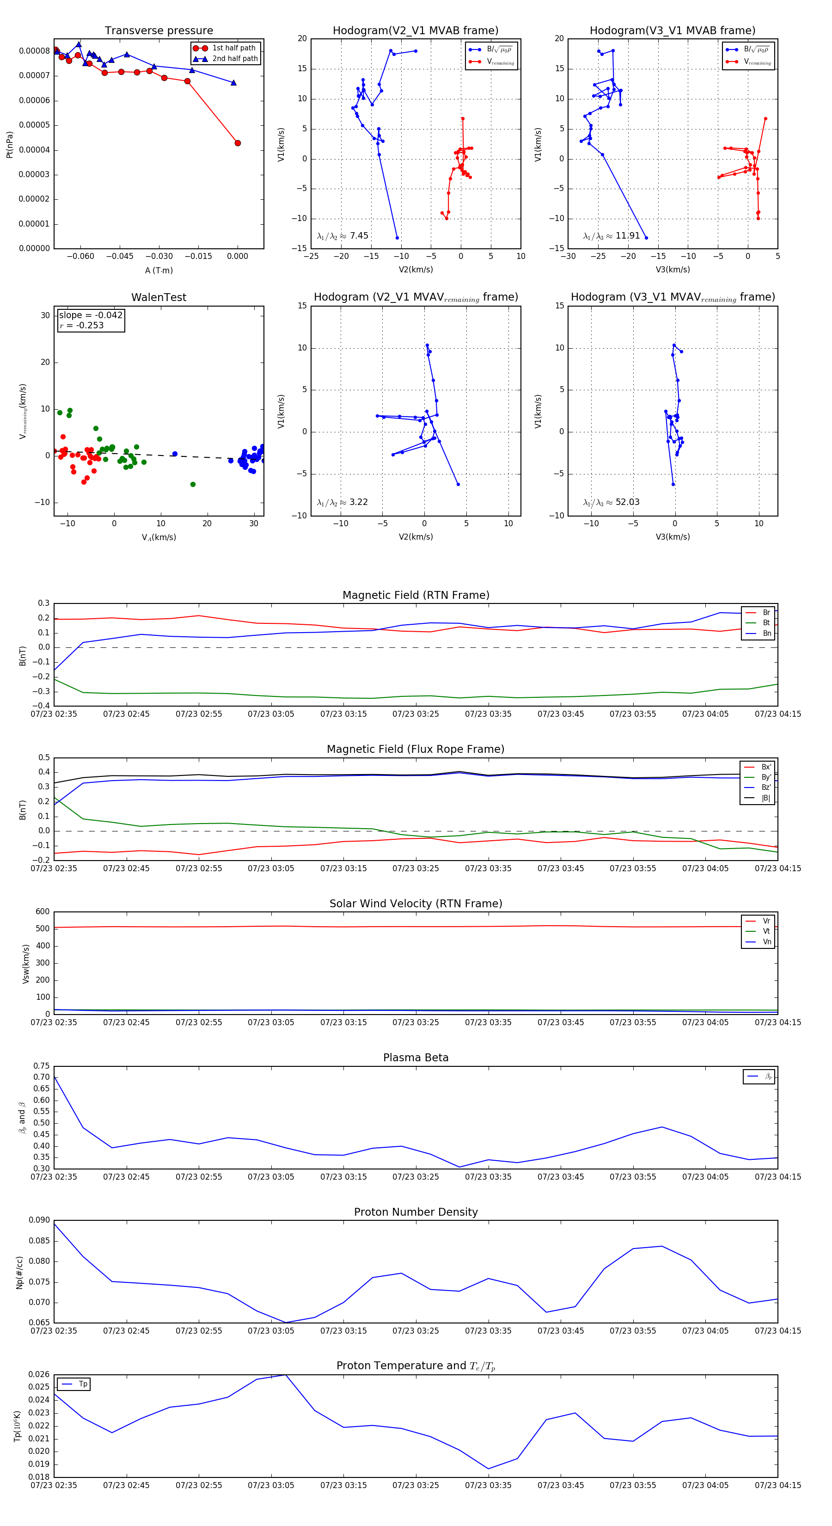Click the 'Vremaining(km/s)' y-axis label
Screen dimensions: 832x1526
[x=23, y=411]
